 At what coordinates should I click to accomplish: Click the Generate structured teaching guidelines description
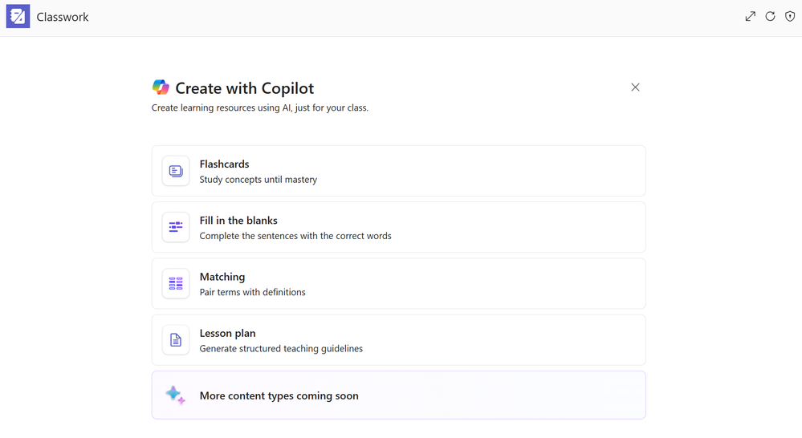tap(281, 349)
